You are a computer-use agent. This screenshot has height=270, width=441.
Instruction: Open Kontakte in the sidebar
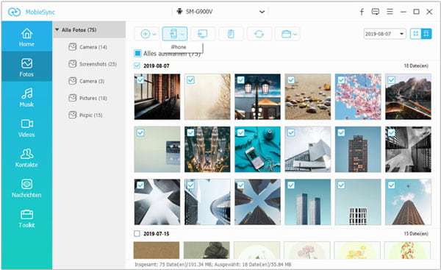point(26,158)
